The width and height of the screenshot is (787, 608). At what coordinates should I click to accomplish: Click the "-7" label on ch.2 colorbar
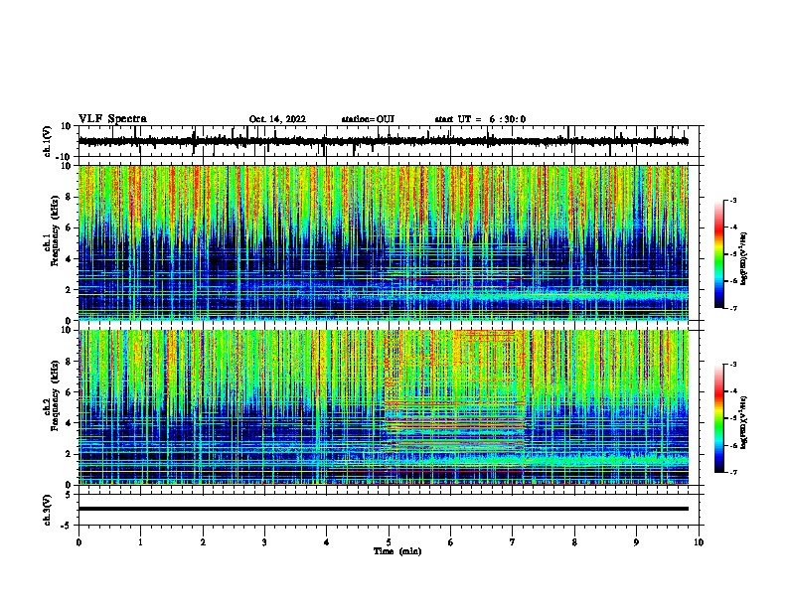732,472
